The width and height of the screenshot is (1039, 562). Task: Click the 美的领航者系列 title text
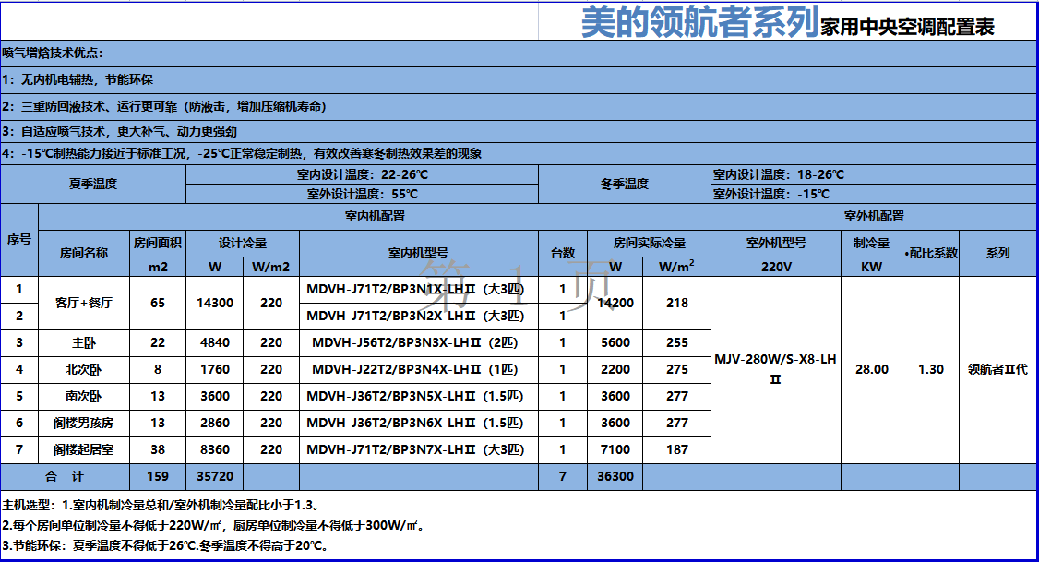click(x=699, y=21)
